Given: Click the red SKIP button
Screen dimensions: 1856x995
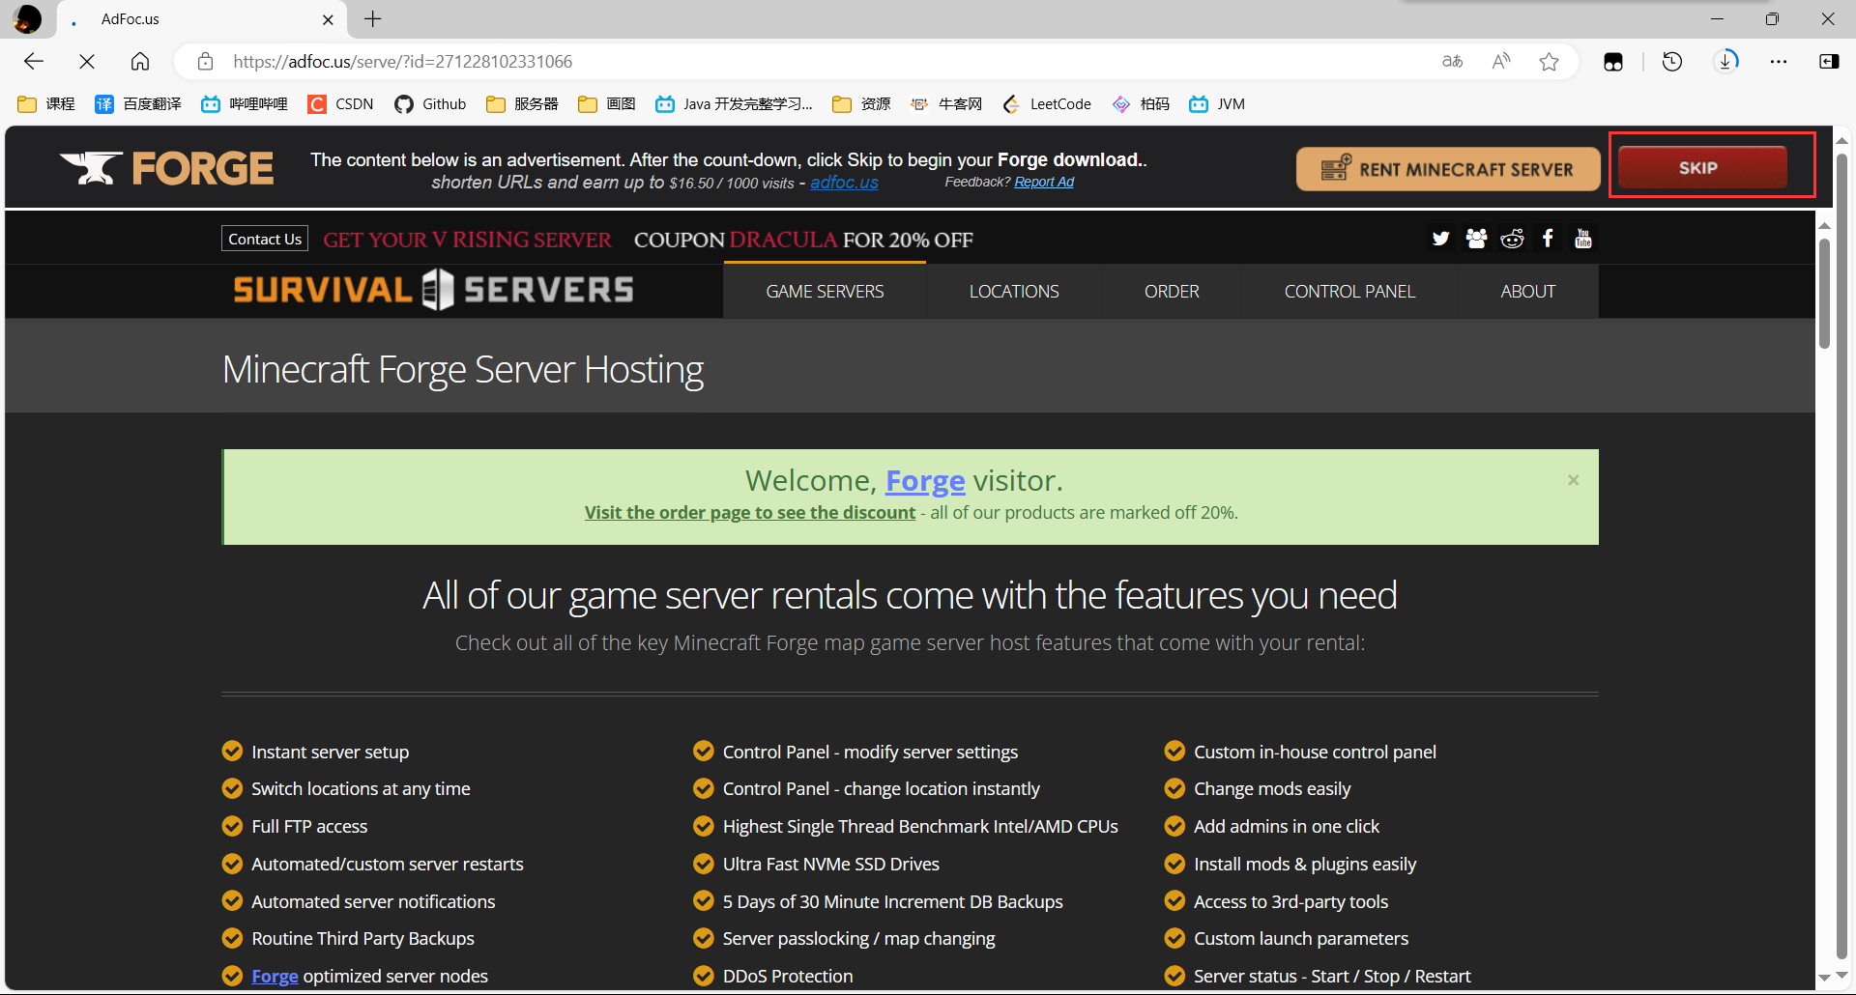Looking at the screenshot, I should click(x=1702, y=168).
